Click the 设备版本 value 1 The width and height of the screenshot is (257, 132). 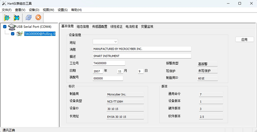tap(211, 102)
